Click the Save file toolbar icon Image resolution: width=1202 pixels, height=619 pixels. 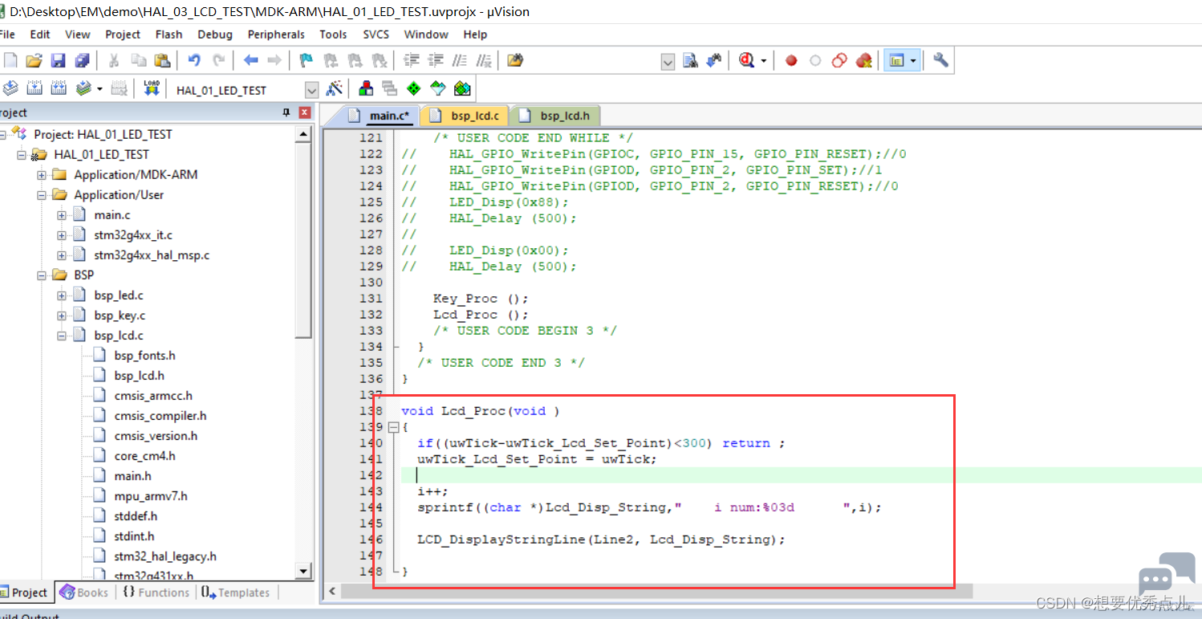58,60
